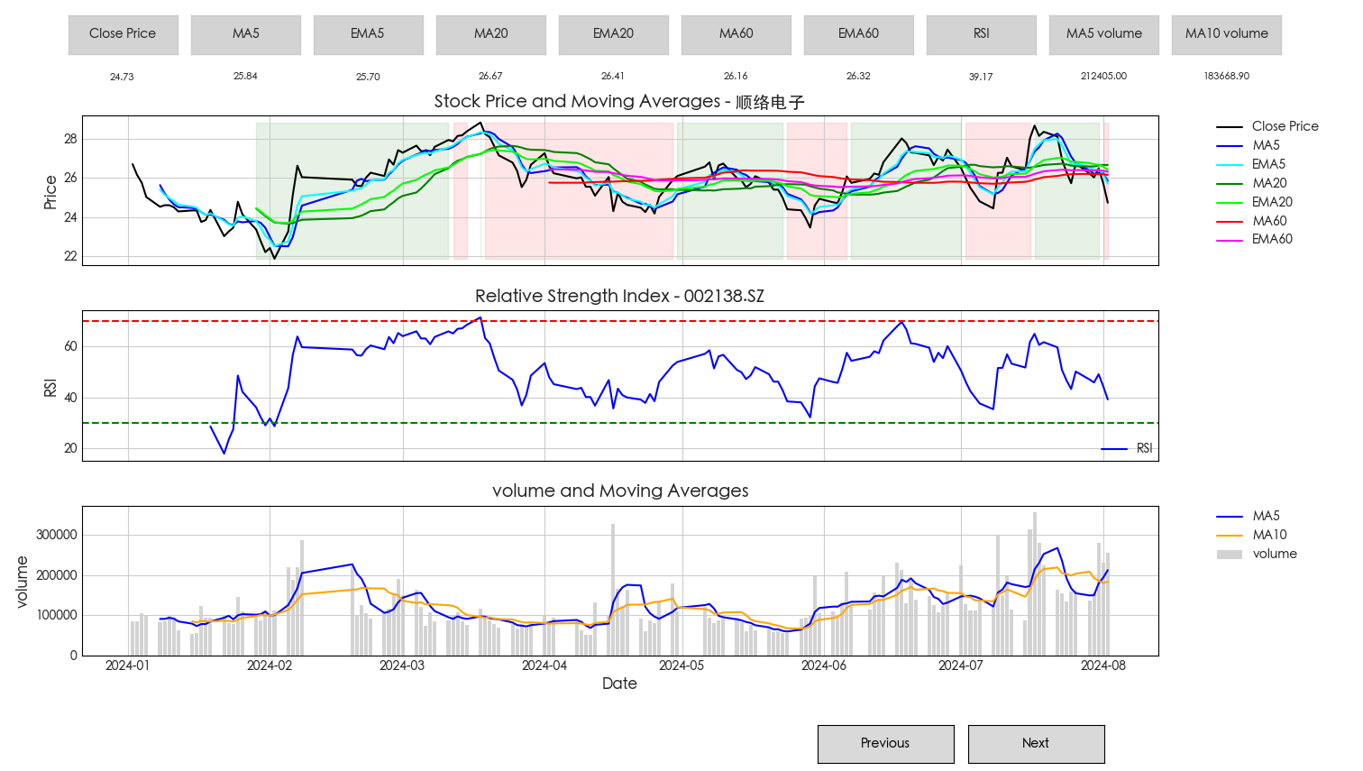Select the MA60 button

click(736, 34)
